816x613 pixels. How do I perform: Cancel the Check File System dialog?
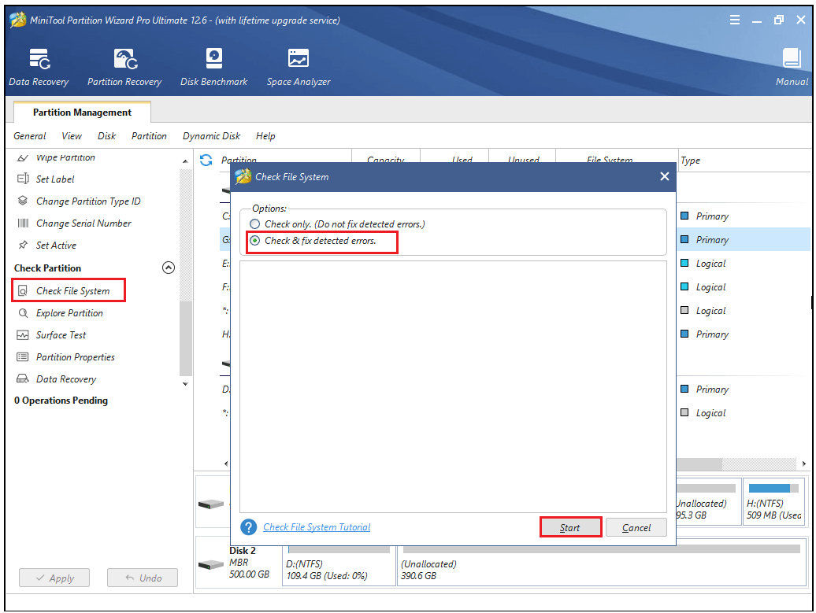tap(636, 527)
